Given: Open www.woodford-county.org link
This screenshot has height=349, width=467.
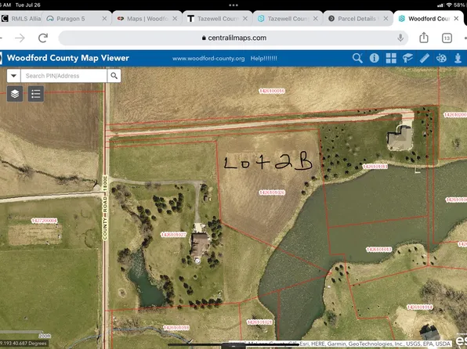Looking at the screenshot, I should click(208, 59).
